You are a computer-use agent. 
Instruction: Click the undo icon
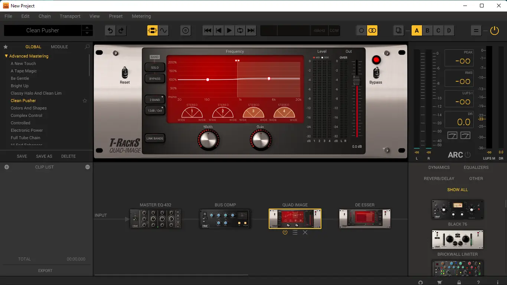coord(109,30)
